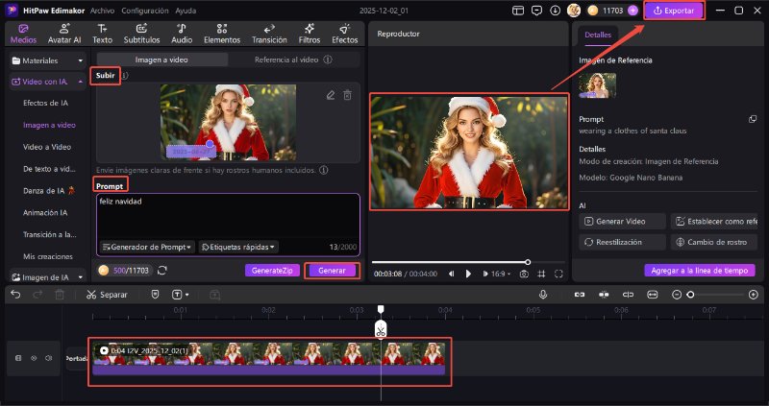Switch to Imagen a video mode
769x406 pixels.
(x=161, y=60)
